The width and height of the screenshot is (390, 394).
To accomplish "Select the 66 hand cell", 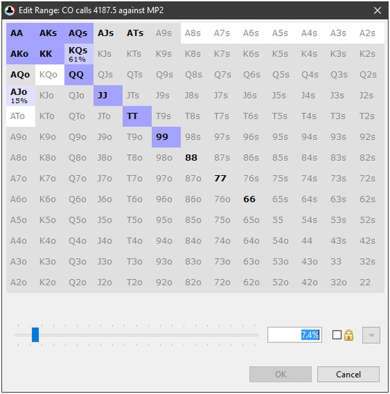I will [253, 200].
